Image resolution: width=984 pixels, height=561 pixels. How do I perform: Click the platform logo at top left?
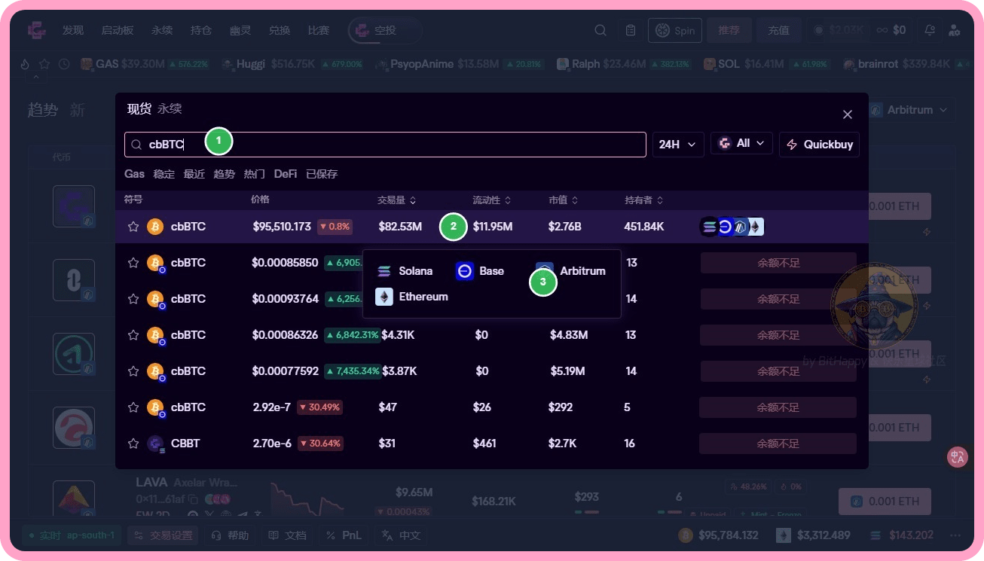click(38, 30)
